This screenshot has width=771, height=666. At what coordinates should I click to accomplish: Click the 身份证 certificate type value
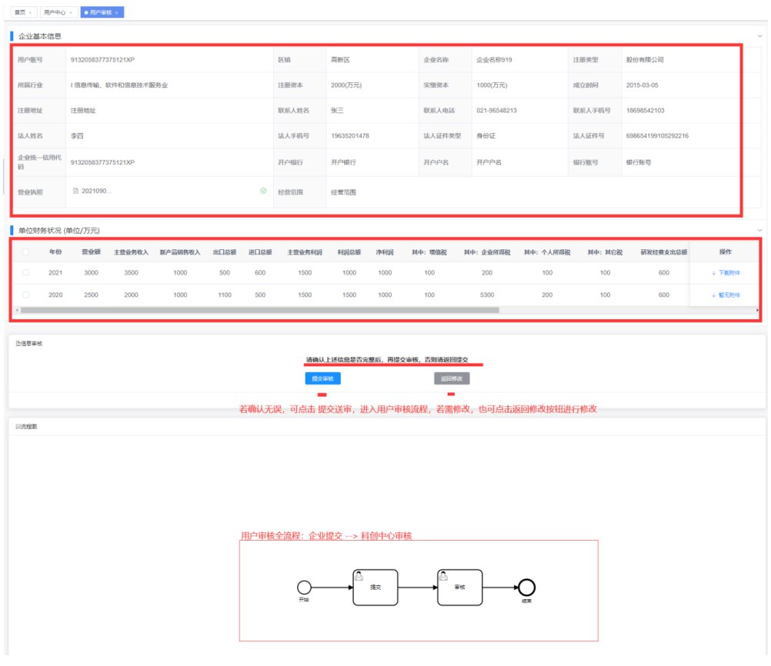tap(486, 135)
